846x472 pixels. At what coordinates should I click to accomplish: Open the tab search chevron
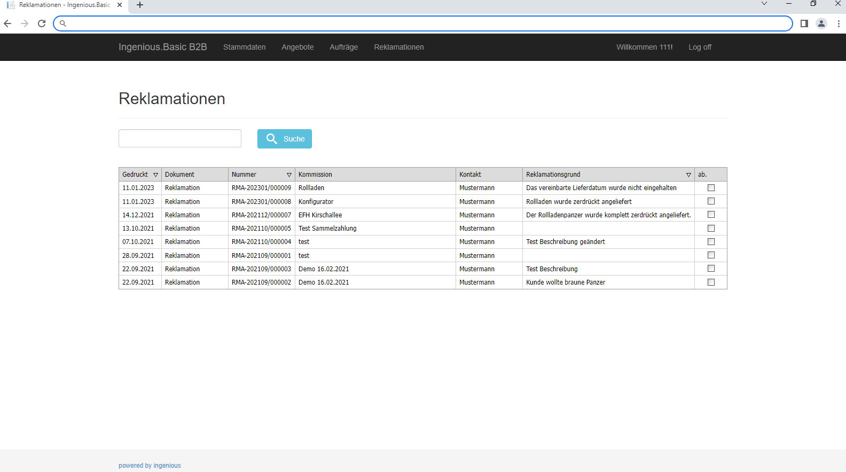[764, 4]
